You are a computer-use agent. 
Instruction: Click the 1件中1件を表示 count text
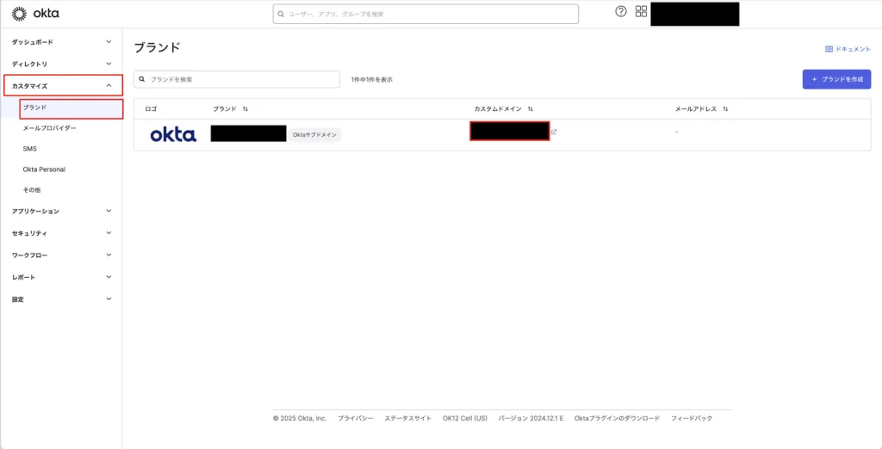(x=372, y=80)
